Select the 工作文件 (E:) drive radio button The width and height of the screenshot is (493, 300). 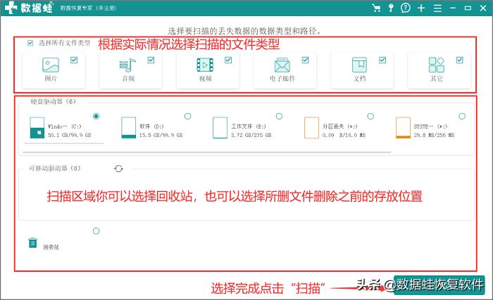[x=279, y=117]
